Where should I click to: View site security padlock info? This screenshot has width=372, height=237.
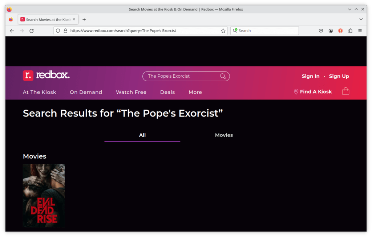click(65, 30)
